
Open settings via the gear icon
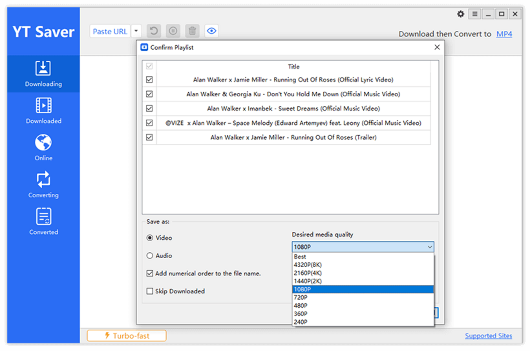tap(460, 14)
